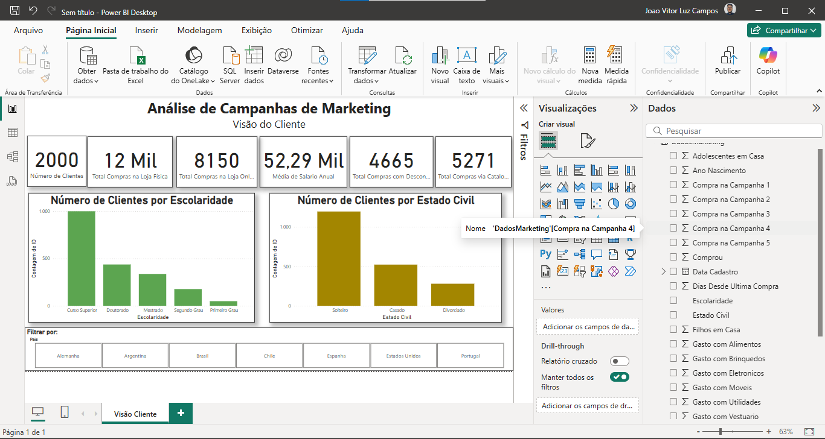825x439 pixels.
Task: Check the Compra na Campanha 1 field
Action: 673,185
